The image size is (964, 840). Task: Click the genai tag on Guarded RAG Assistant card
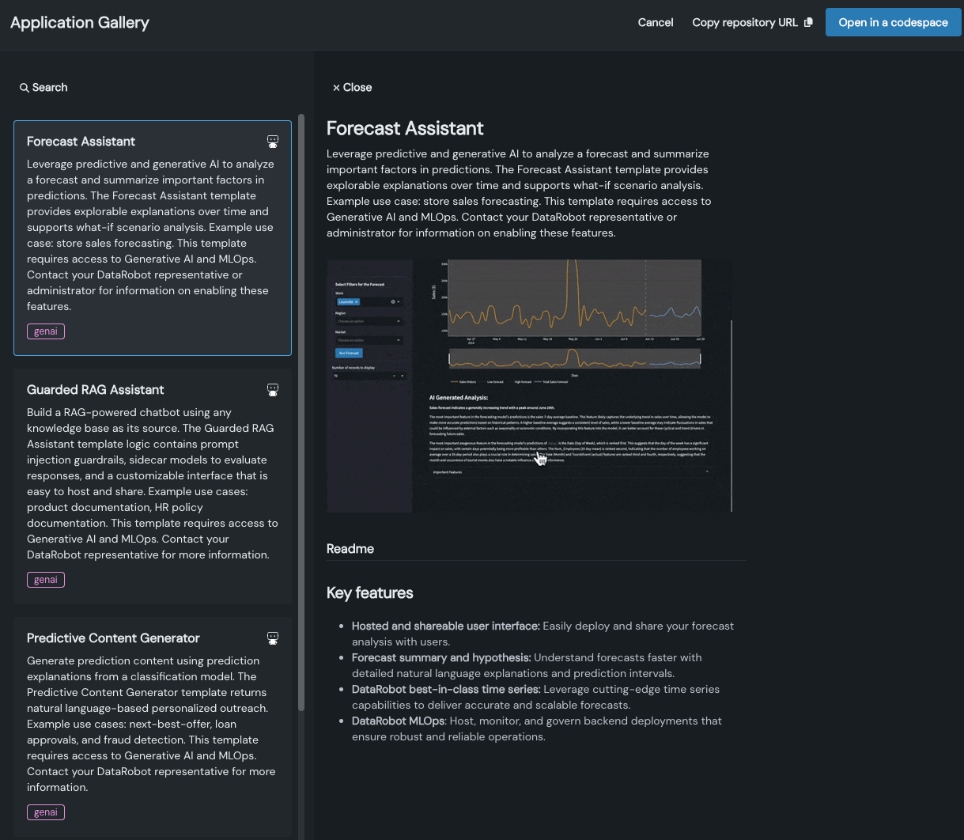tap(46, 580)
